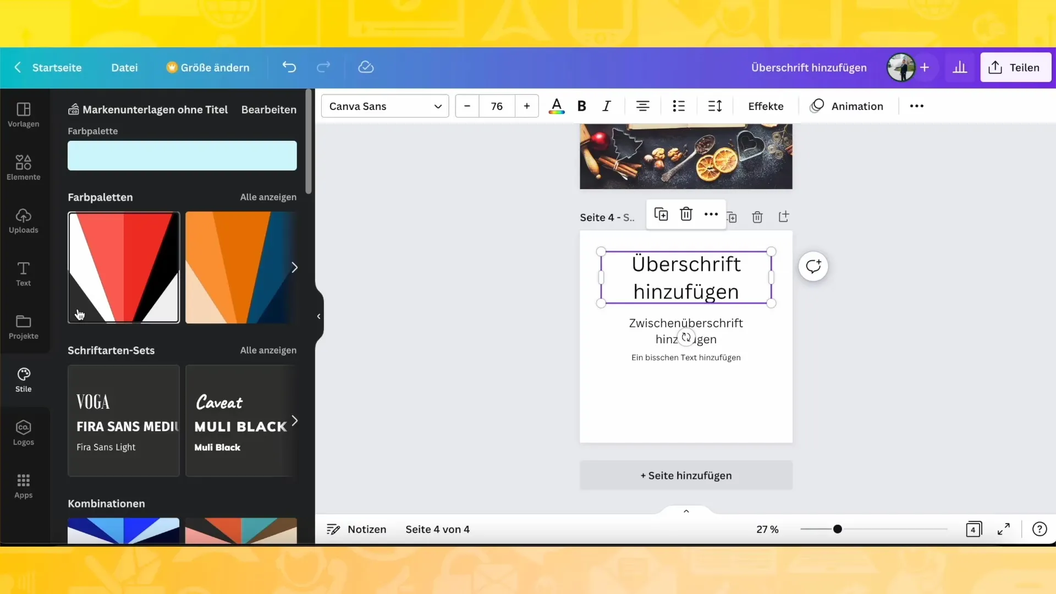The image size is (1056, 594).
Task: Click the Startseite navigation item
Action: 57,68
